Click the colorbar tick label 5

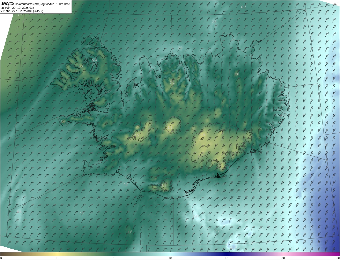click(113, 258)
